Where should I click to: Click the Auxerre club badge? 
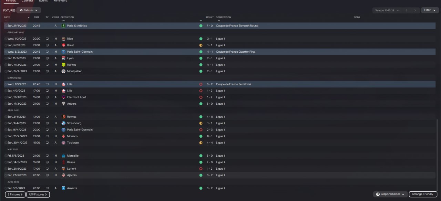[63, 188]
